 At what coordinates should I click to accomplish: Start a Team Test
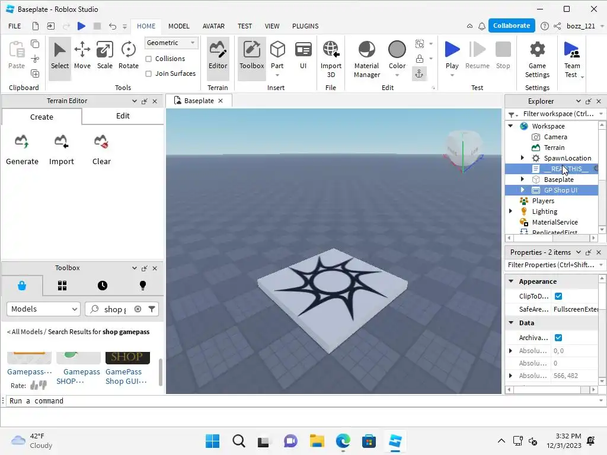click(572, 59)
